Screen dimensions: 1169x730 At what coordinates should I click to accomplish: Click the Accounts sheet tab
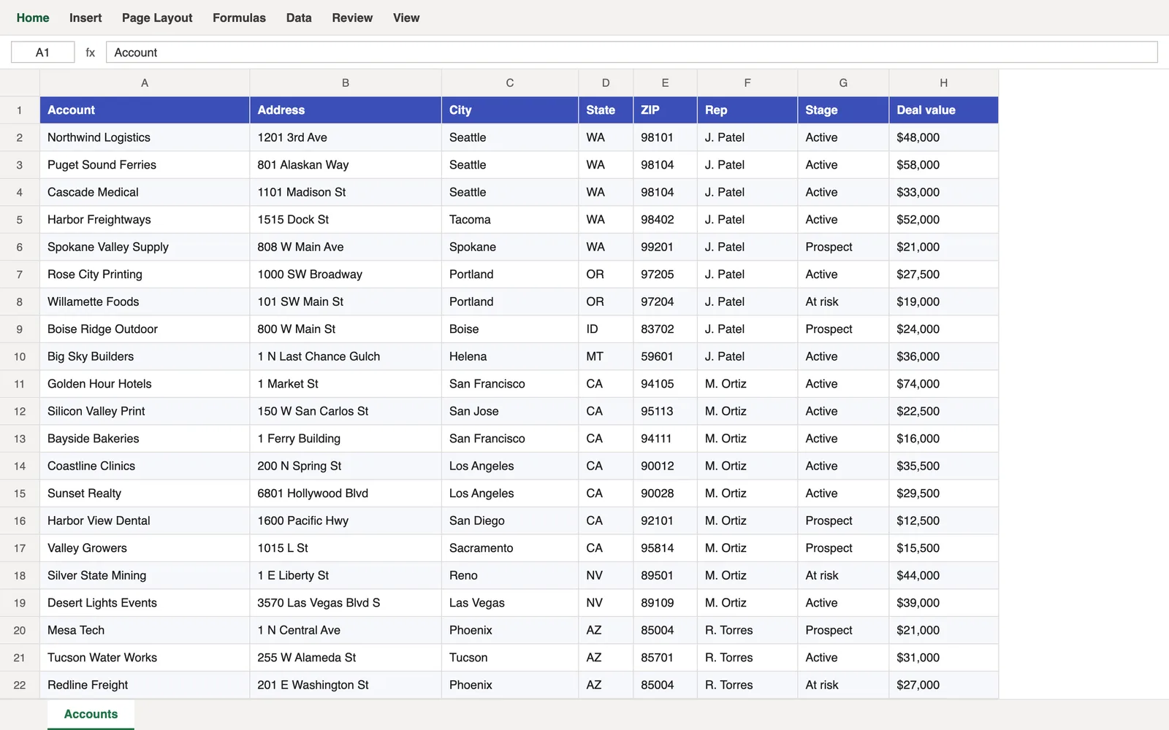[91, 714]
